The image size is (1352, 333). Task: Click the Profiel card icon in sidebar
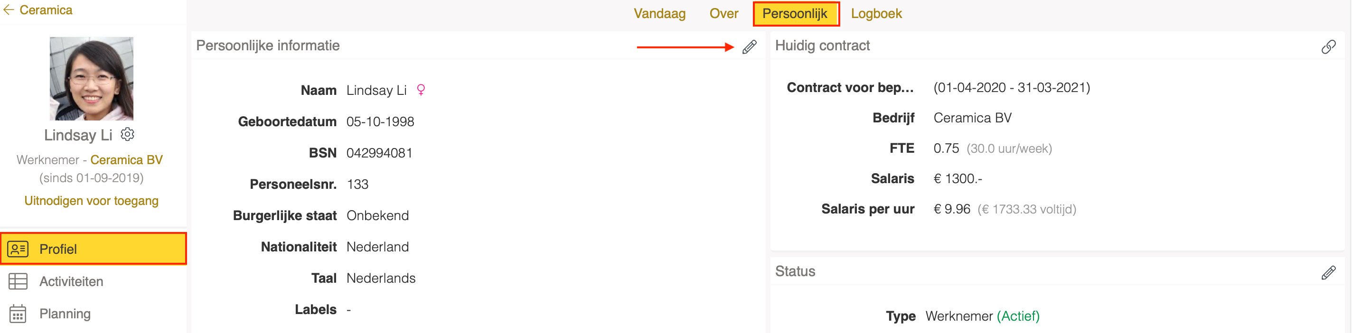pyautogui.click(x=18, y=249)
